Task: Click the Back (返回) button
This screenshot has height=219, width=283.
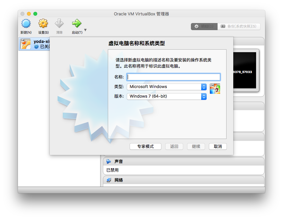Action: coord(174,147)
